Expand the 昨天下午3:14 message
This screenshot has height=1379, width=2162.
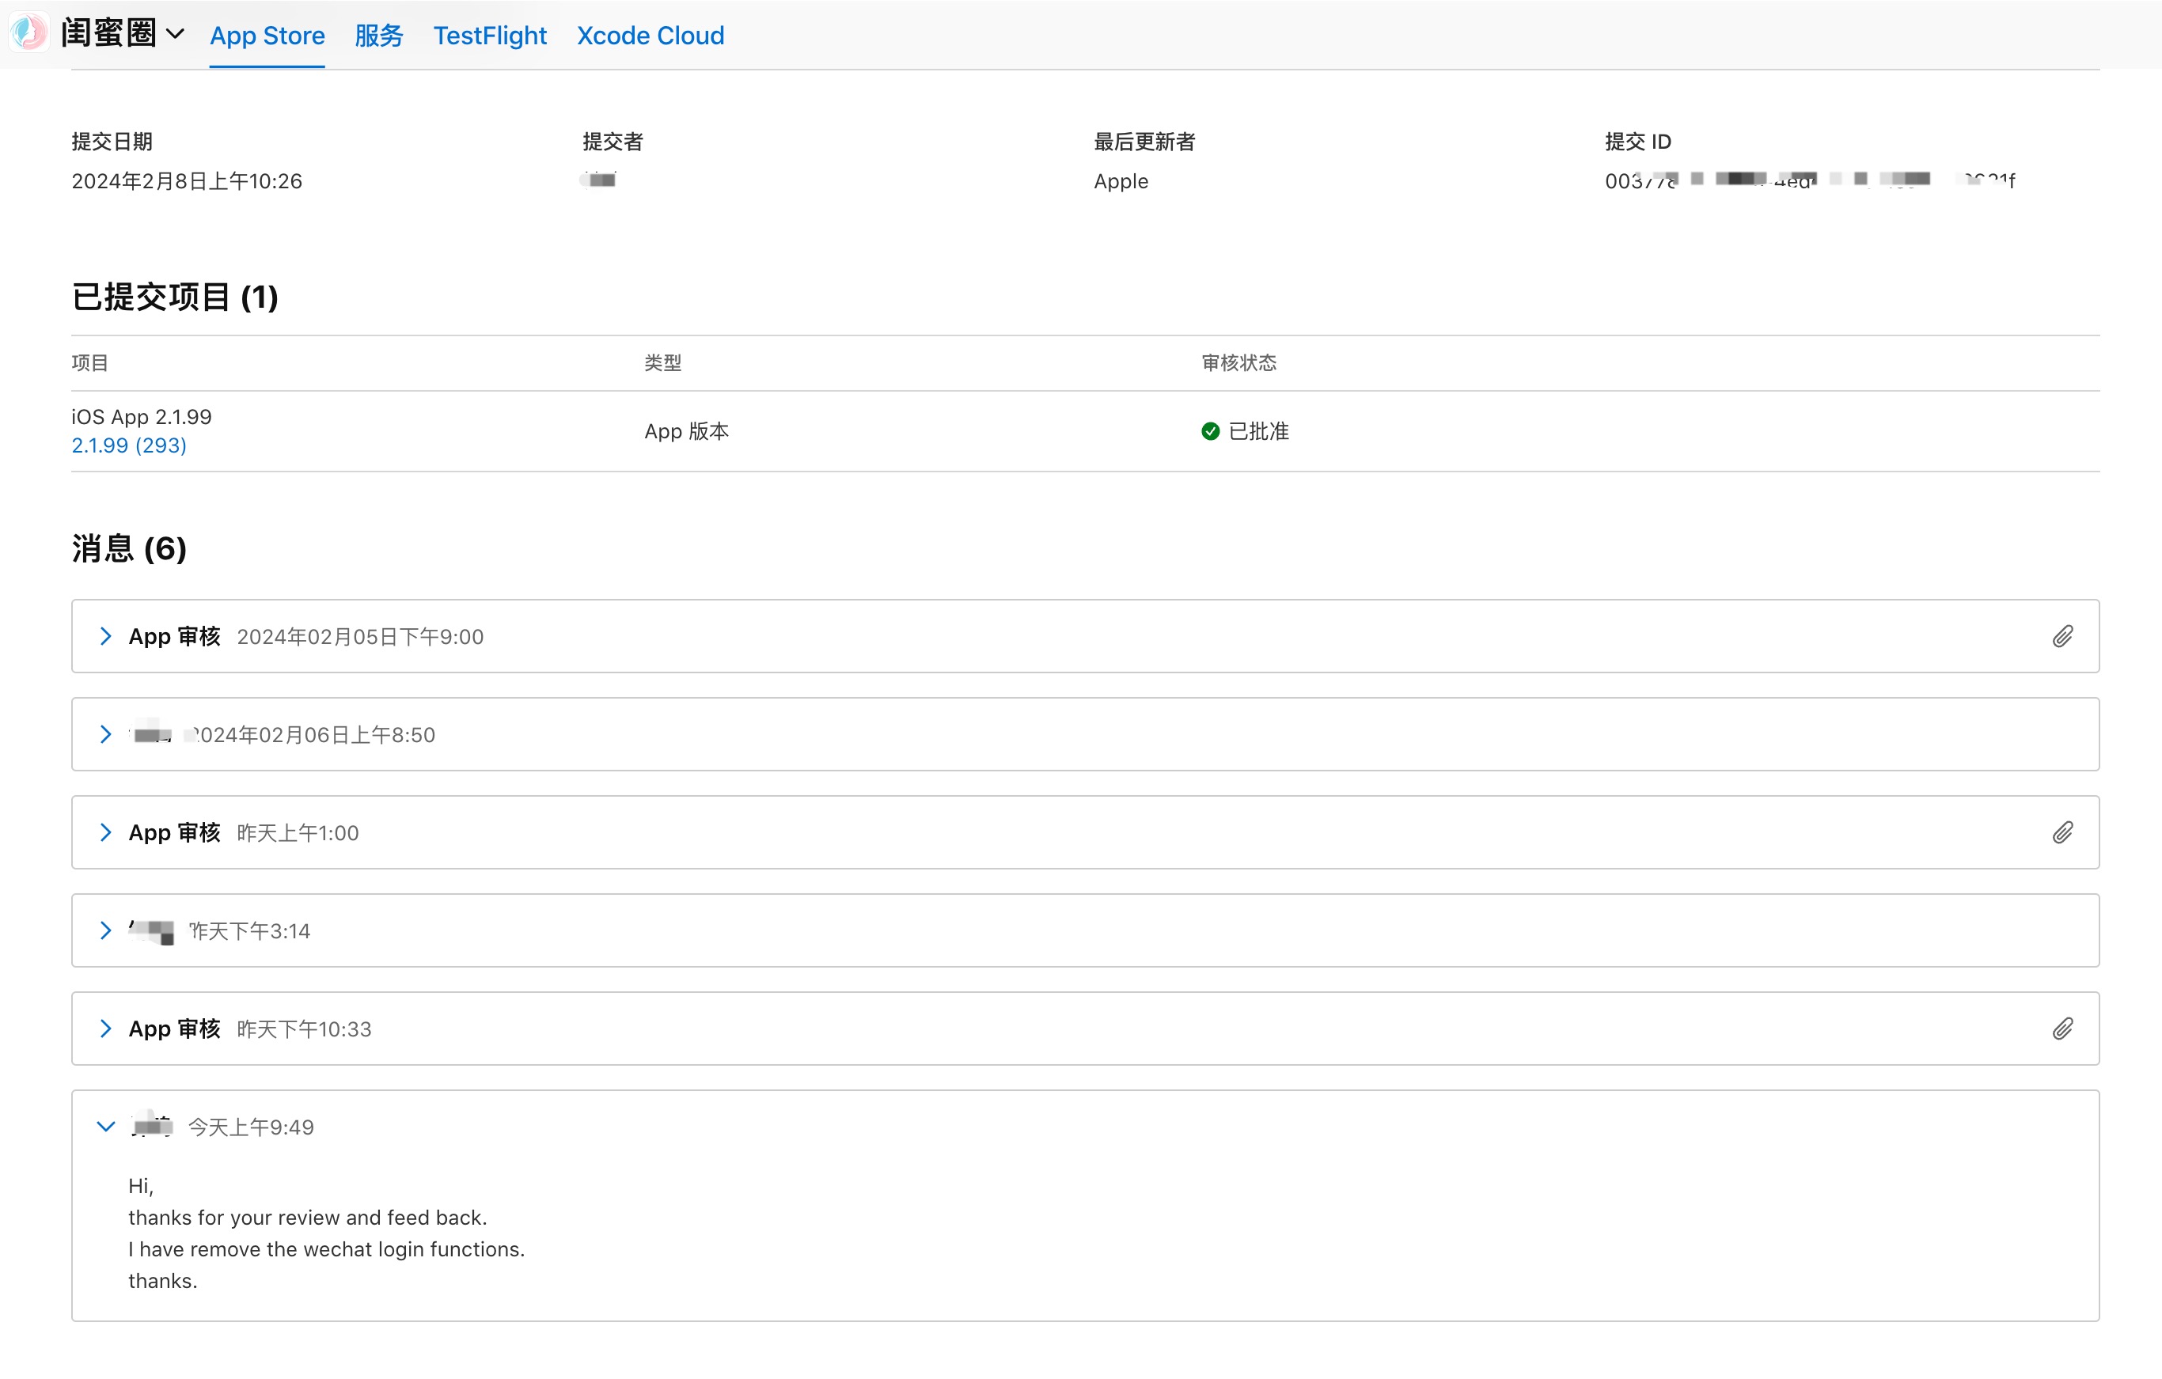click(x=106, y=930)
